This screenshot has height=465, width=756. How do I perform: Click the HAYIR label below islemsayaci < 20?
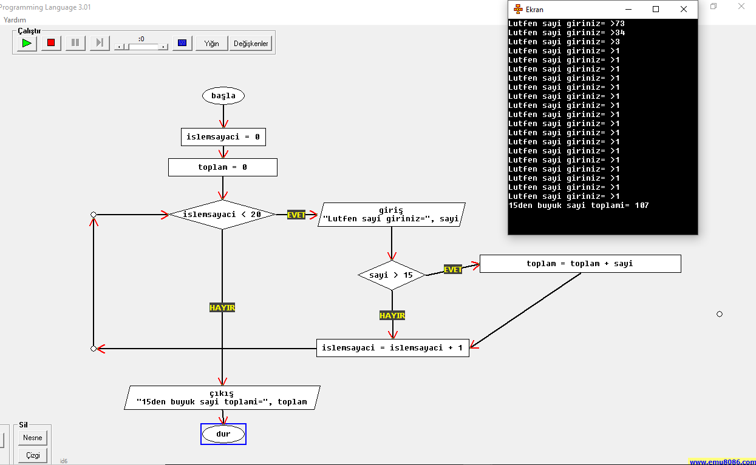[222, 308]
